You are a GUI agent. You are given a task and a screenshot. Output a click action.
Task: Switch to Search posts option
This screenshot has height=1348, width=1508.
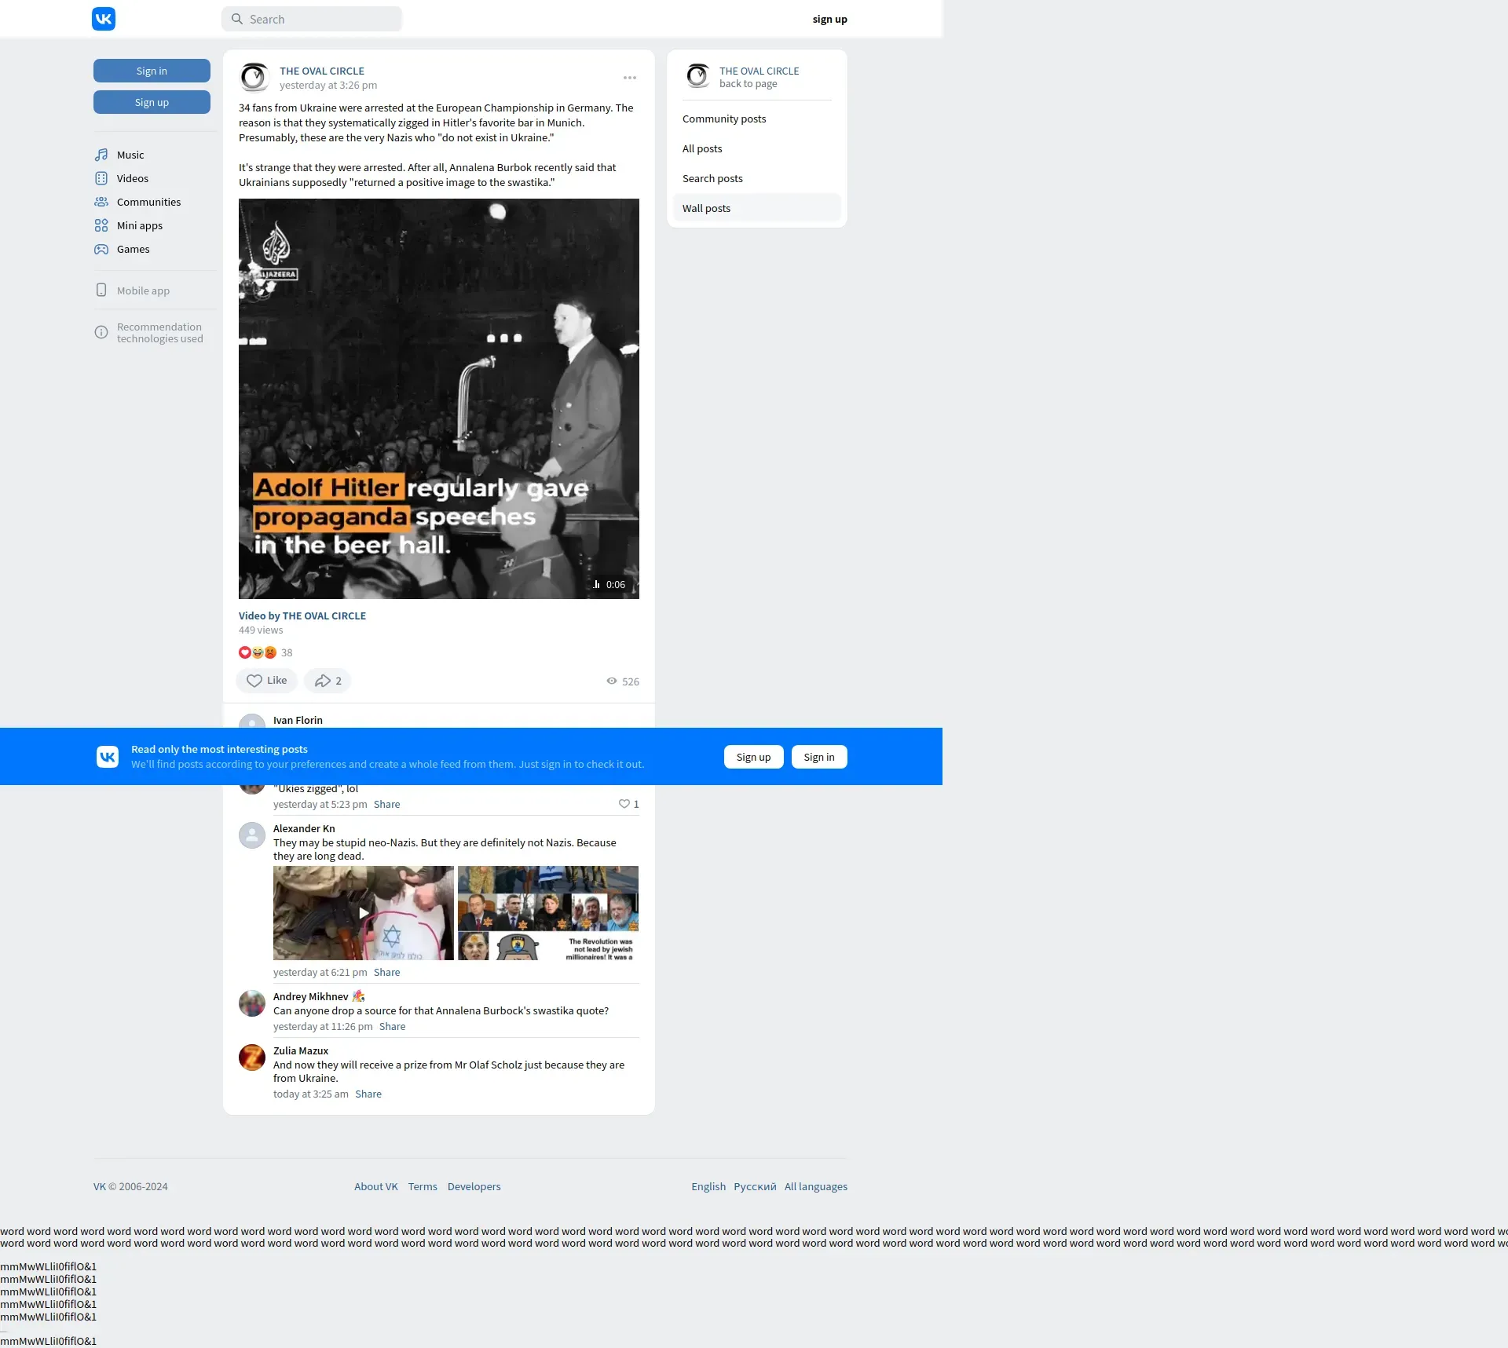(x=712, y=178)
